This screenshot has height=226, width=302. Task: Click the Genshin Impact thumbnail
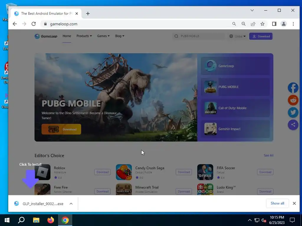click(210, 129)
